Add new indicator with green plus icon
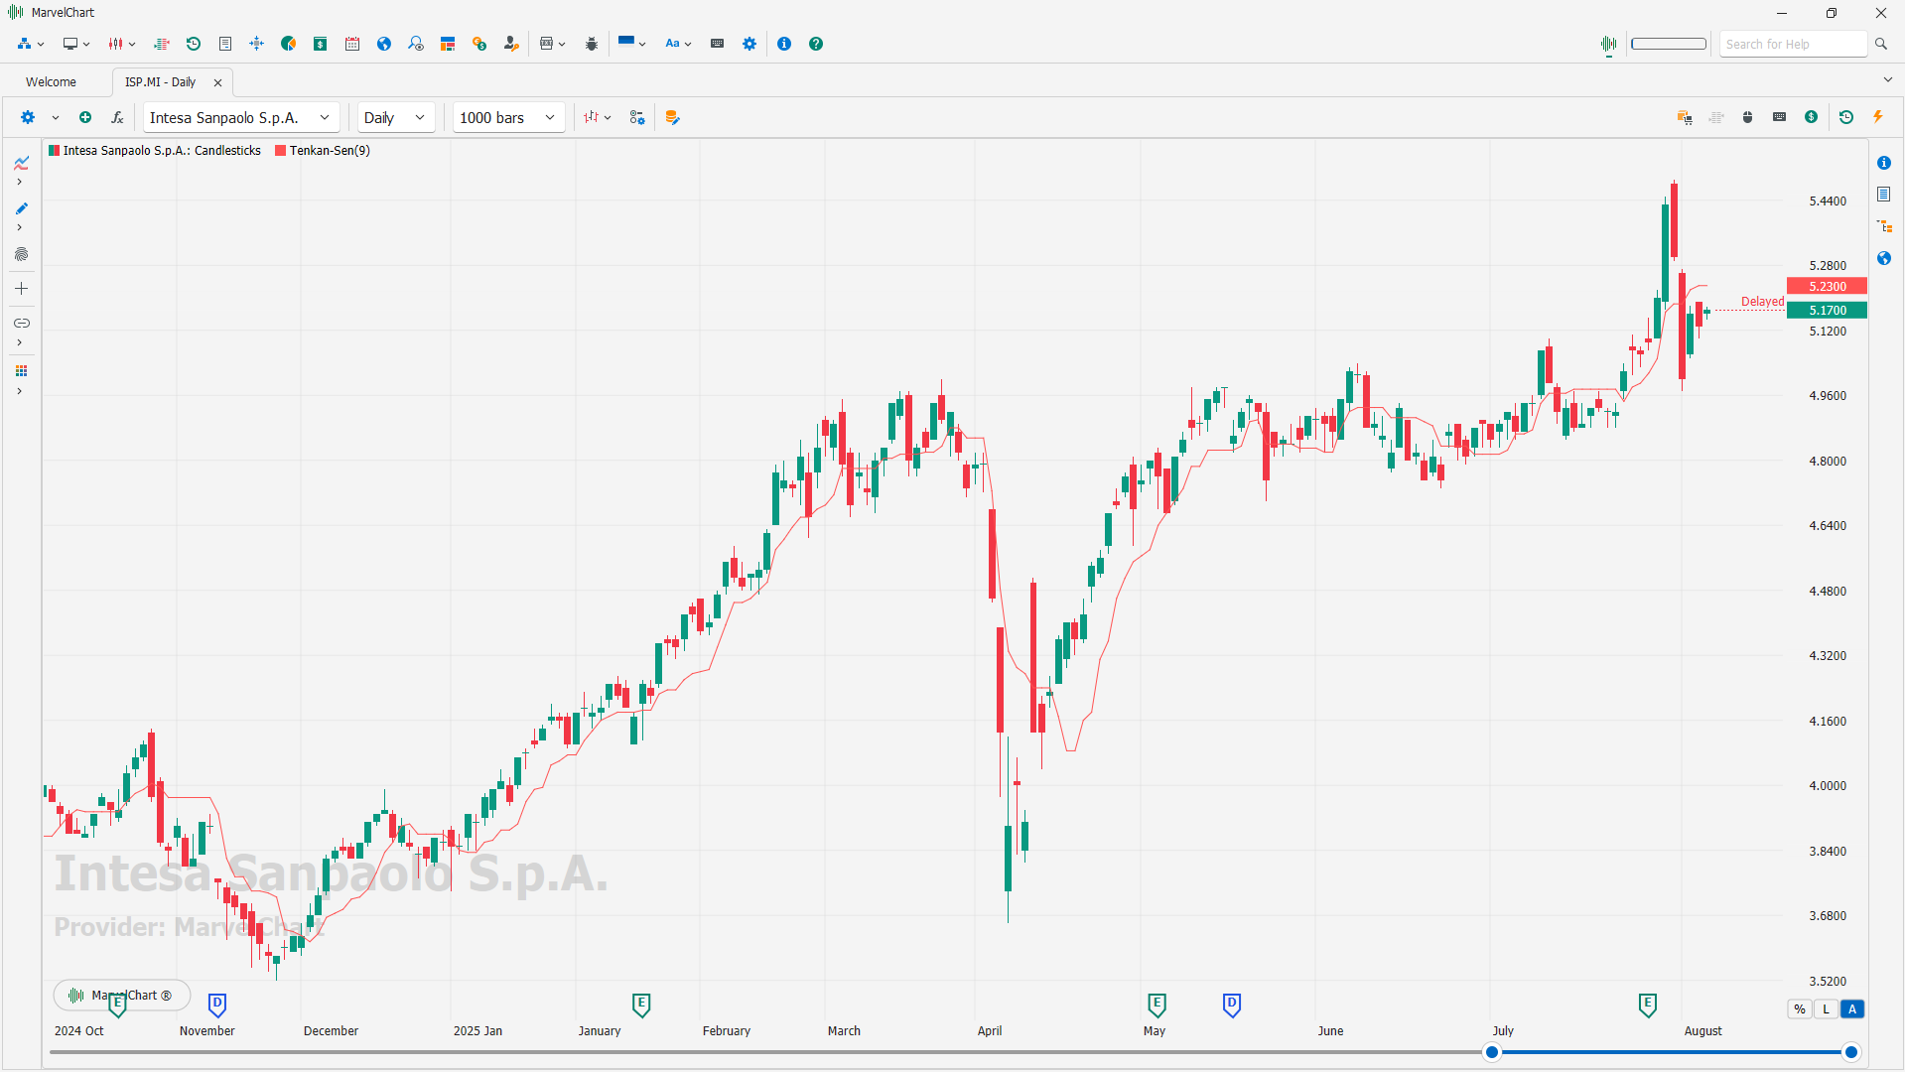1905x1072 pixels. 85,117
